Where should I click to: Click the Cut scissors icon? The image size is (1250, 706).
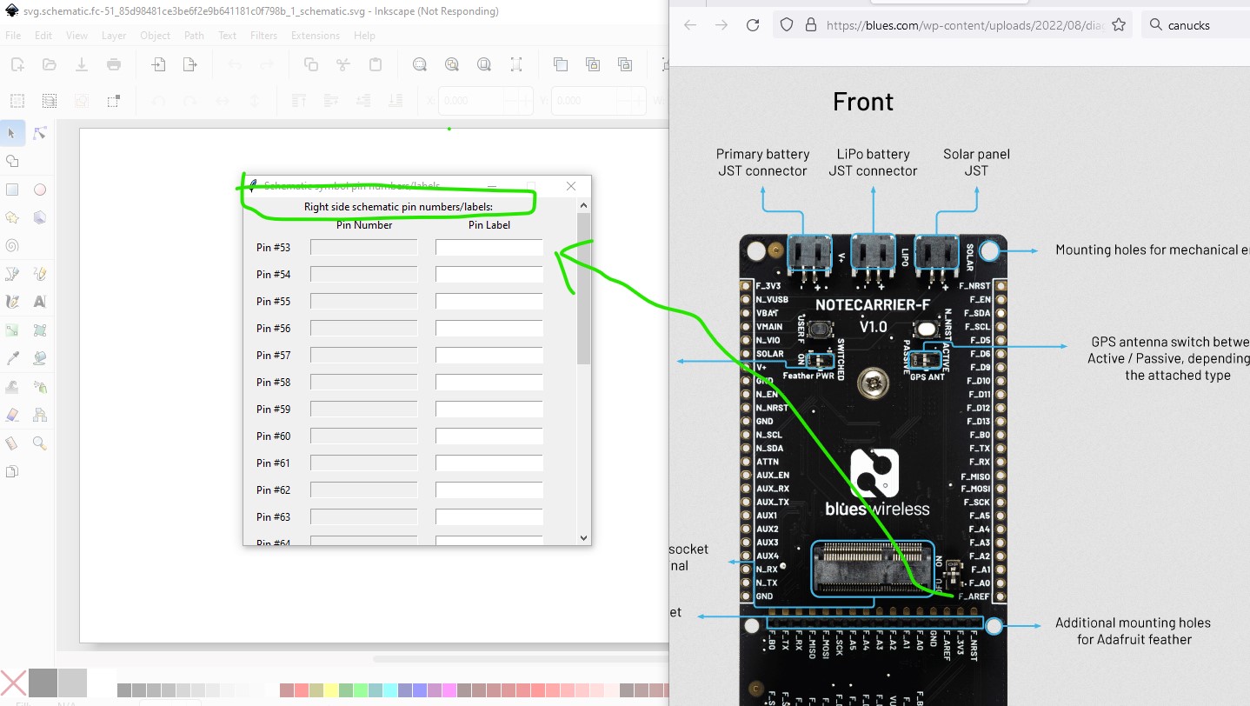pyautogui.click(x=343, y=64)
